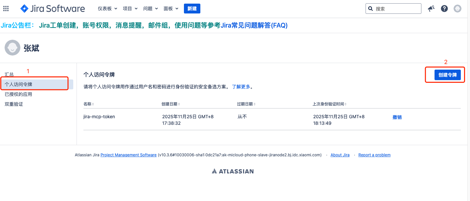Select 汇总 in the profile sidebar
Viewport: 470px width, 201px height.
pyautogui.click(x=10, y=75)
